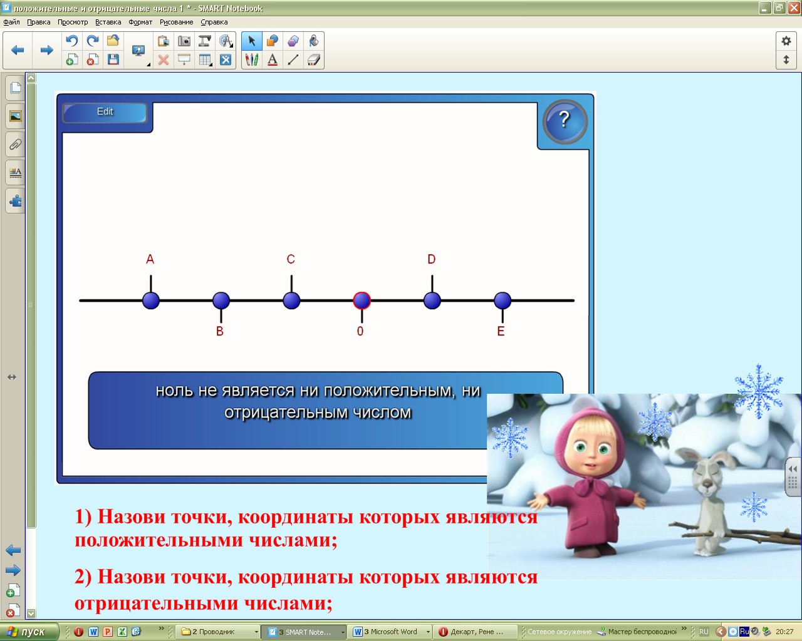Open the Вставка menu
The height and width of the screenshot is (641, 802).
click(x=108, y=22)
